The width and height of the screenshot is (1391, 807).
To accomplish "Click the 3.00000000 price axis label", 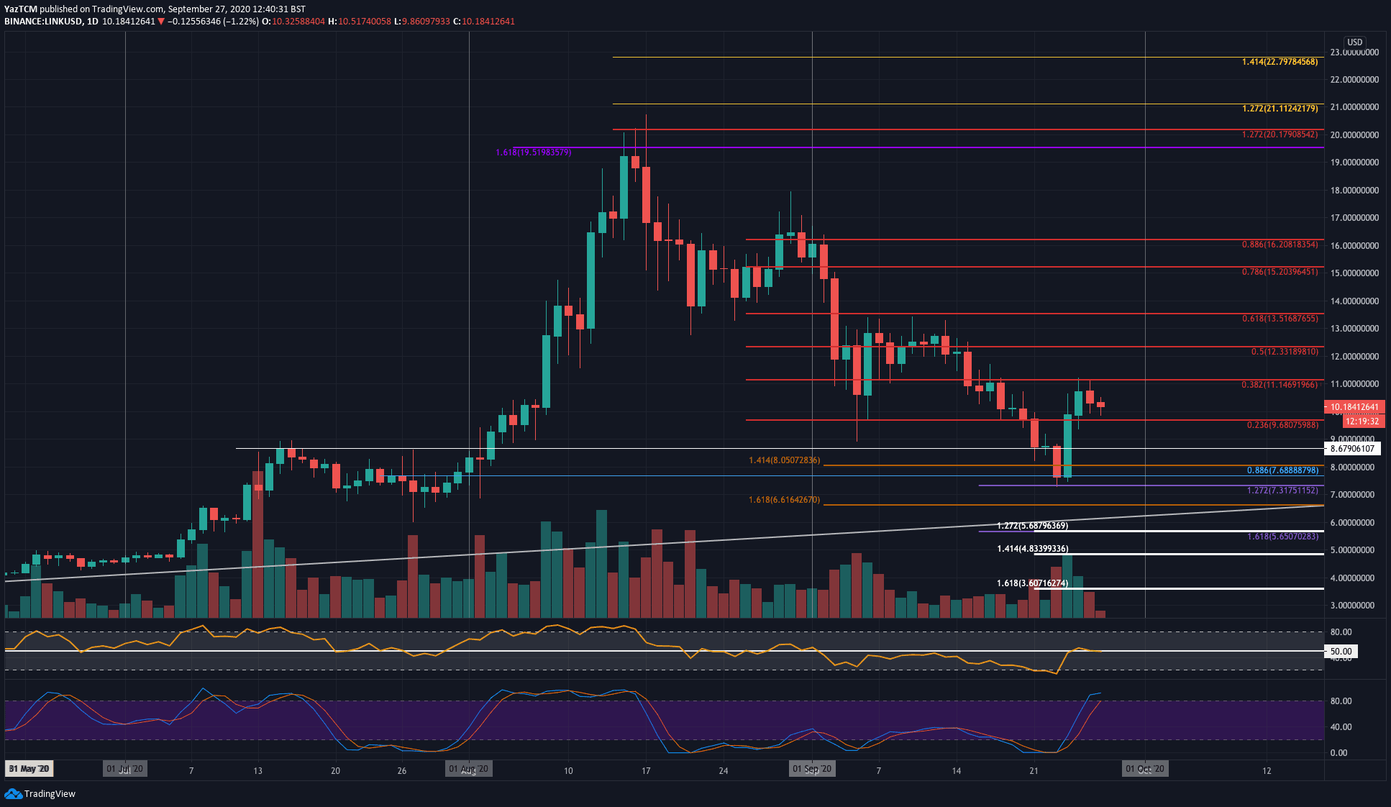I will (1352, 606).
